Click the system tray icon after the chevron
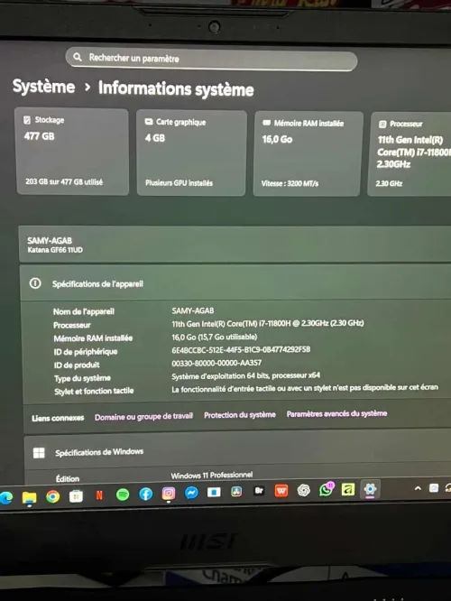The height and width of the screenshot is (601, 451). (x=434, y=488)
